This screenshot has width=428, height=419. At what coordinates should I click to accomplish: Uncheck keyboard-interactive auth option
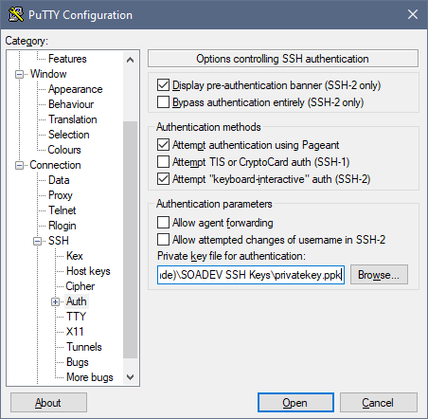tap(163, 179)
